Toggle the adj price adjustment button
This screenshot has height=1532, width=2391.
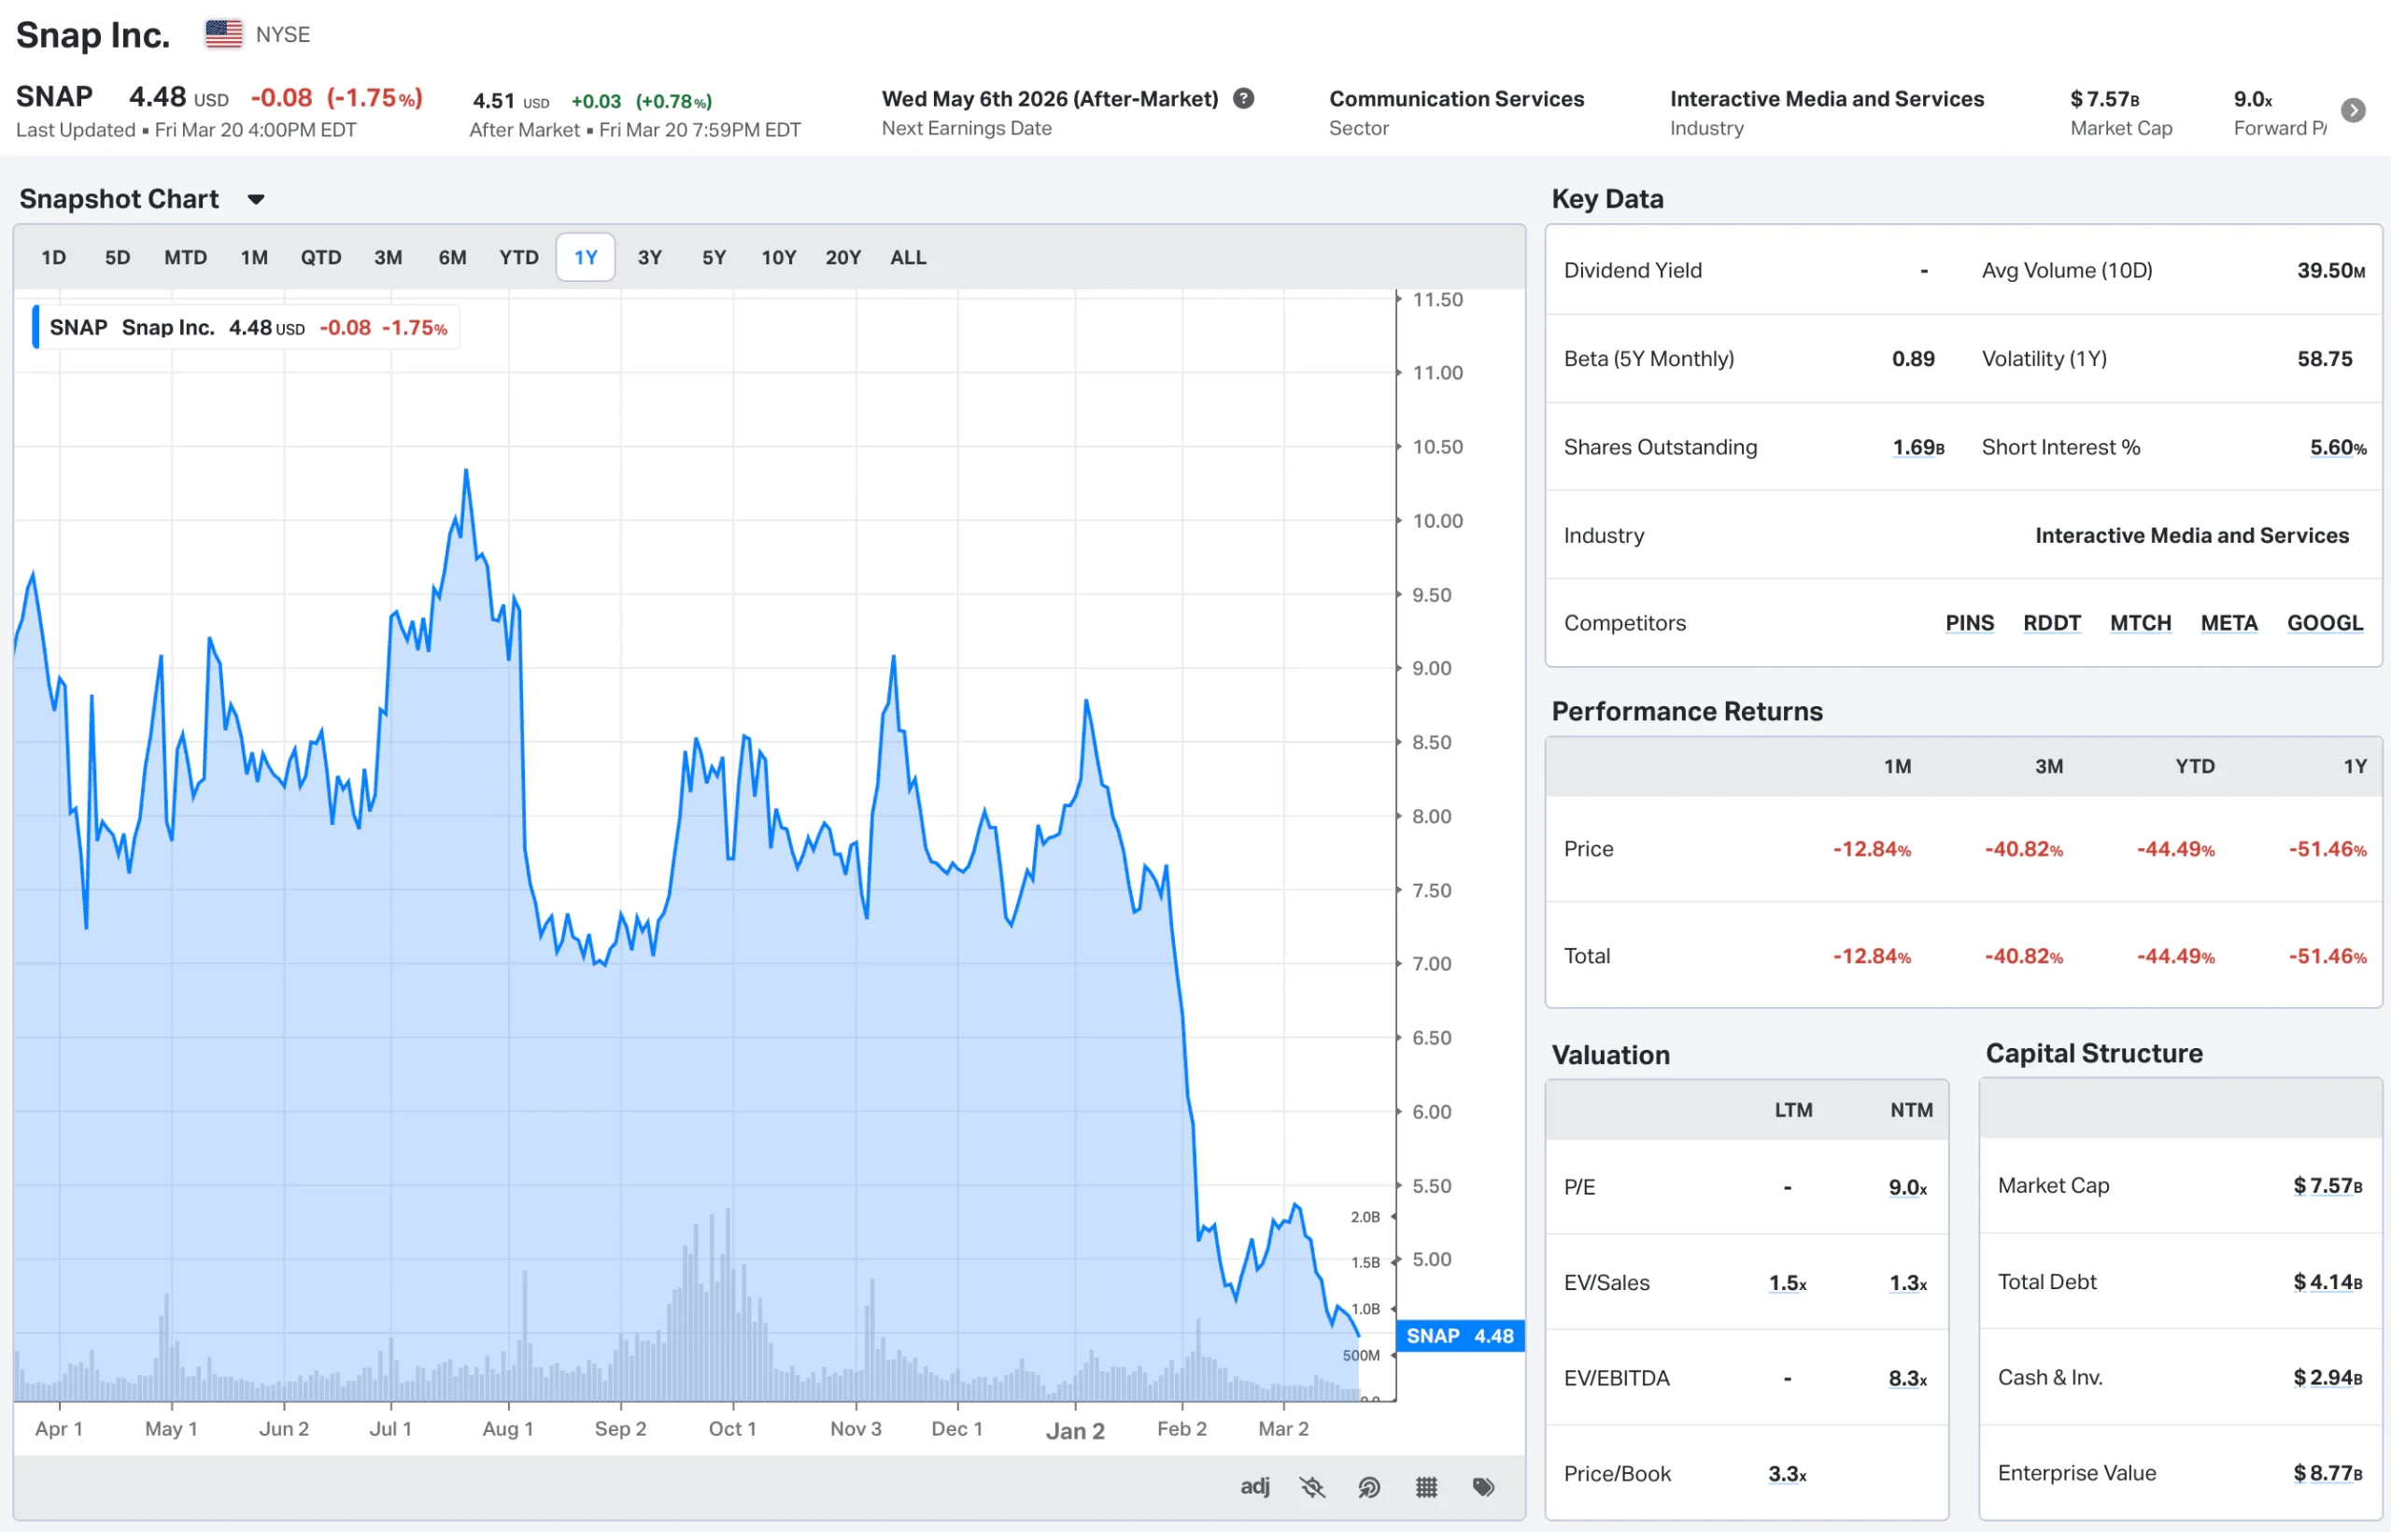tap(1254, 1486)
